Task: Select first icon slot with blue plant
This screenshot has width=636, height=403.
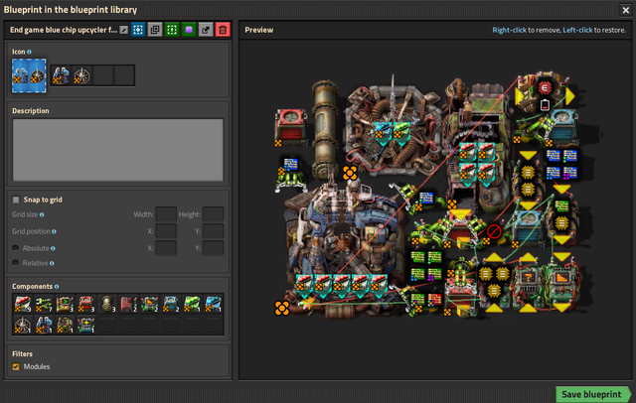Action: point(61,75)
